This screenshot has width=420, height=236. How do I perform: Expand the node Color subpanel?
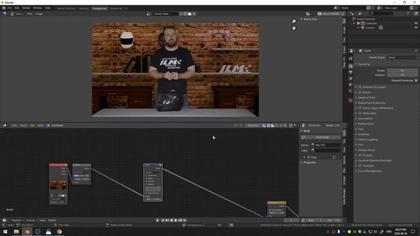pos(304,157)
